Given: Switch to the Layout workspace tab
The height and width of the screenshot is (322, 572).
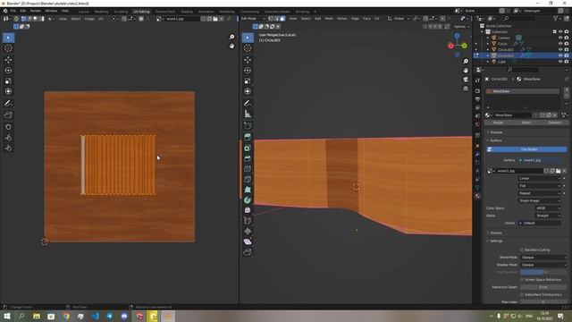Looking at the screenshot, I should click(x=83, y=12).
